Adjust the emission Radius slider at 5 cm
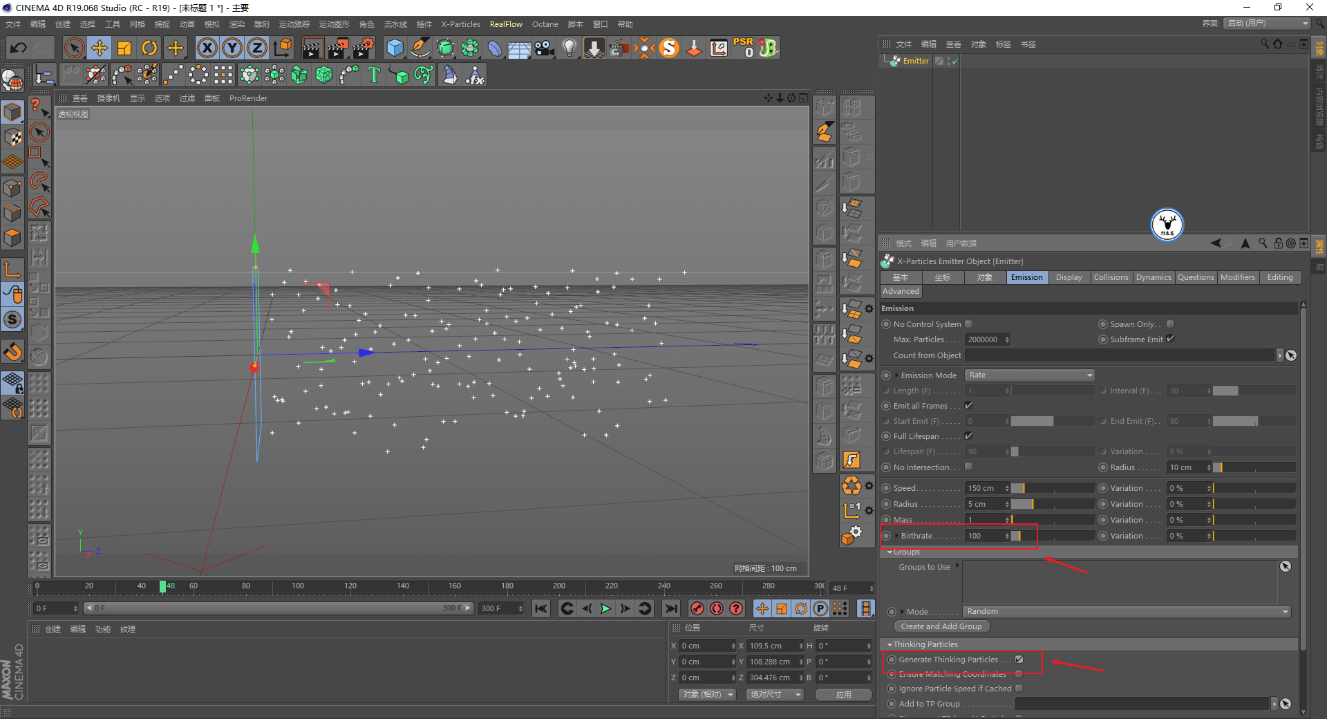 tap(1053, 504)
